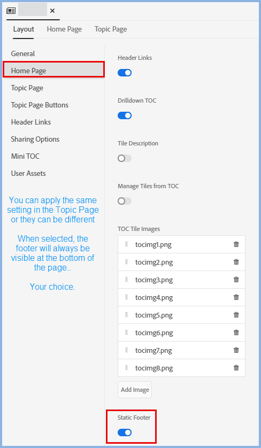Viewport: 261px width, 448px height.
Task: Open the Home Page top tab
Action: [x=64, y=29]
